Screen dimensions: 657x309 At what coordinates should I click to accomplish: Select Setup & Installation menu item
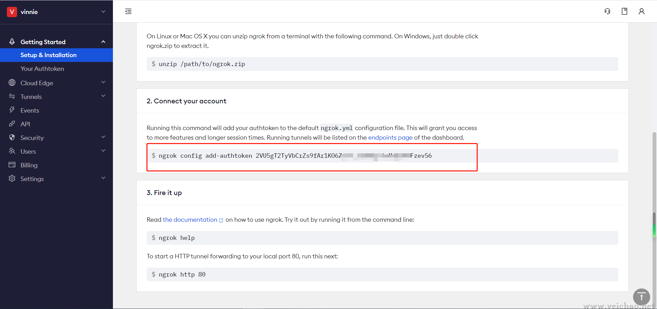(x=56, y=55)
